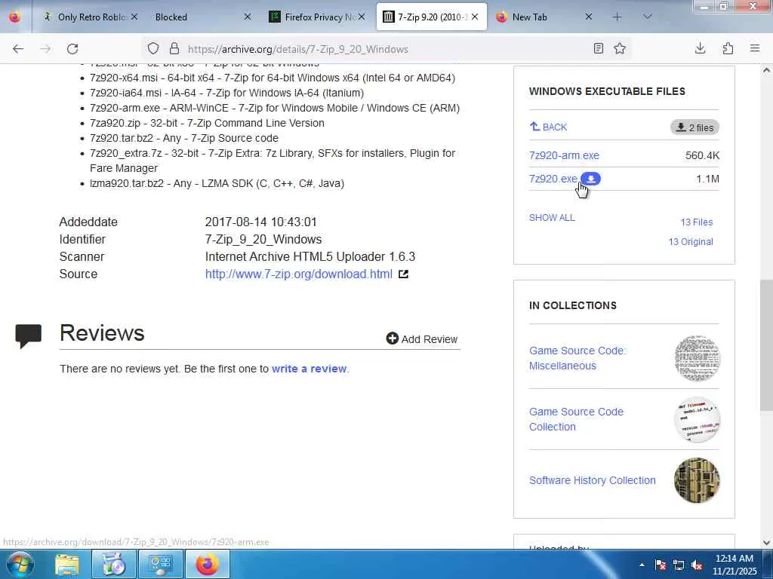The width and height of the screenshot is (773, 579).
Task: Click the muted volume tray icon
Action: (x=697, y=565)
